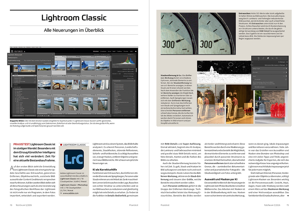This screenshot has width=298, height=211.
Task: Toggle the eye icon for Störende Elemente entfernen
Action: [252, 65]
